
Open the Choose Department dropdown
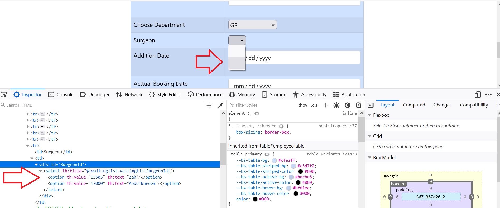252,25
